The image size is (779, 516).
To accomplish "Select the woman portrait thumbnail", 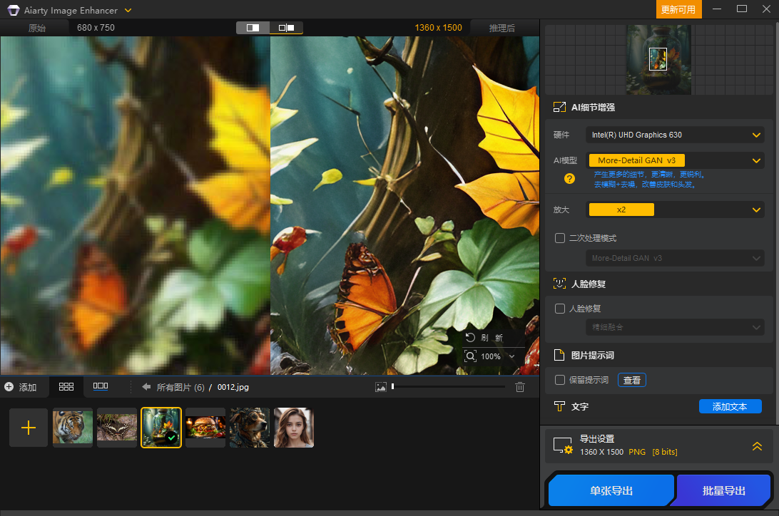I will coord(294,427).
